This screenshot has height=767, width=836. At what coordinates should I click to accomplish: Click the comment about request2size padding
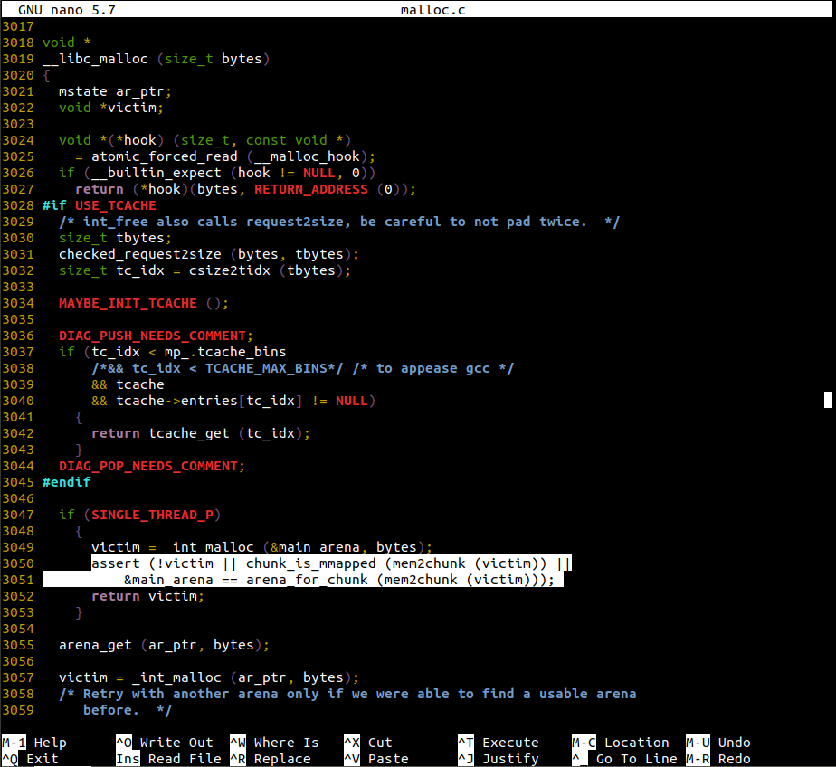(x=339, y=222)
